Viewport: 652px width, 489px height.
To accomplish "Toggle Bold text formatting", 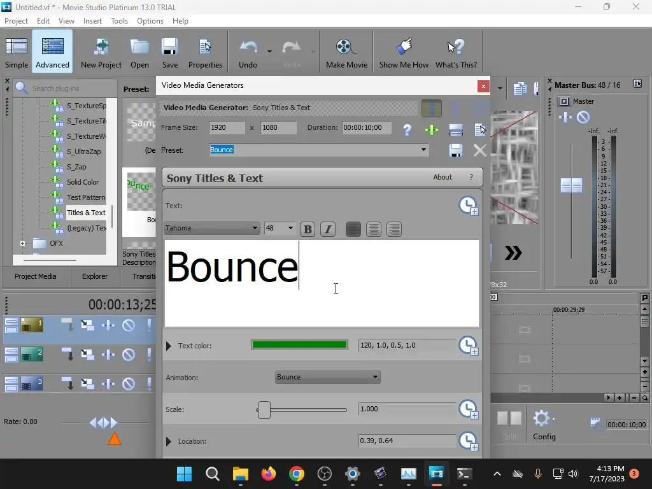I will tap(308, 229).
